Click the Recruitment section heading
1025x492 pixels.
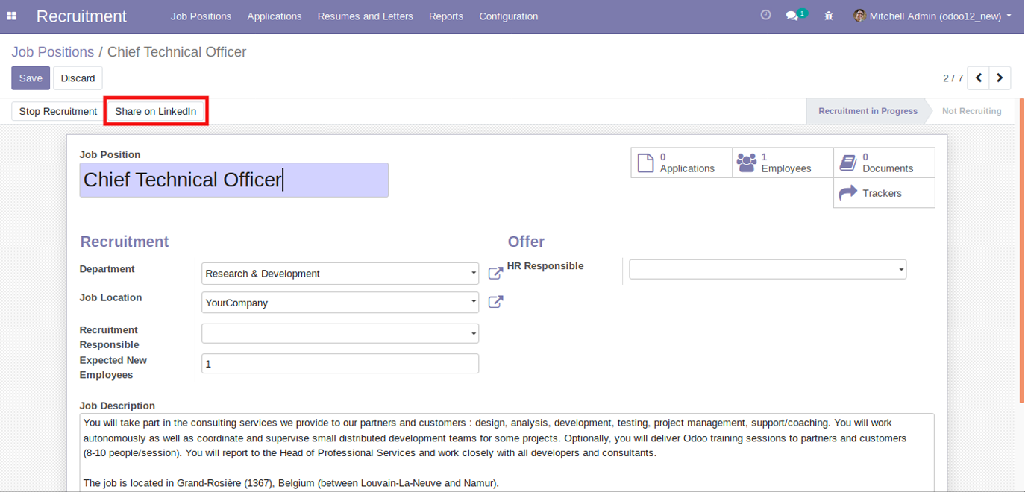click(125, 242)
